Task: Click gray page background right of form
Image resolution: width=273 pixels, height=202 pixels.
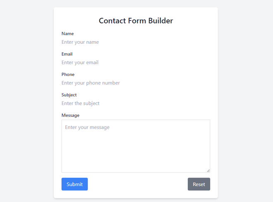Action: coord(245,103)
